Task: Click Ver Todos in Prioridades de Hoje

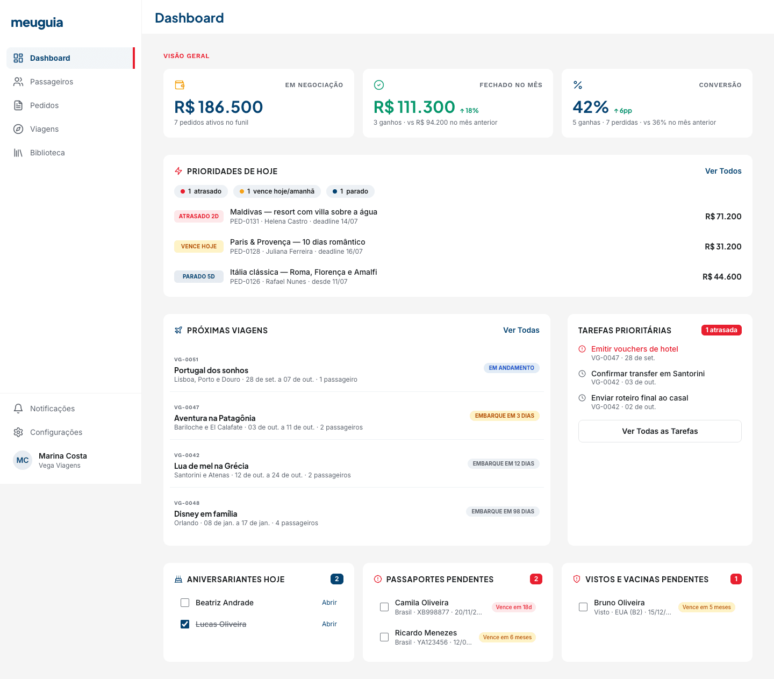Action: (723, 171)
